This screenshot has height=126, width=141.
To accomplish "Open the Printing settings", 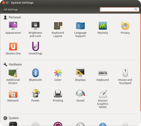I will tap(58, 96).
